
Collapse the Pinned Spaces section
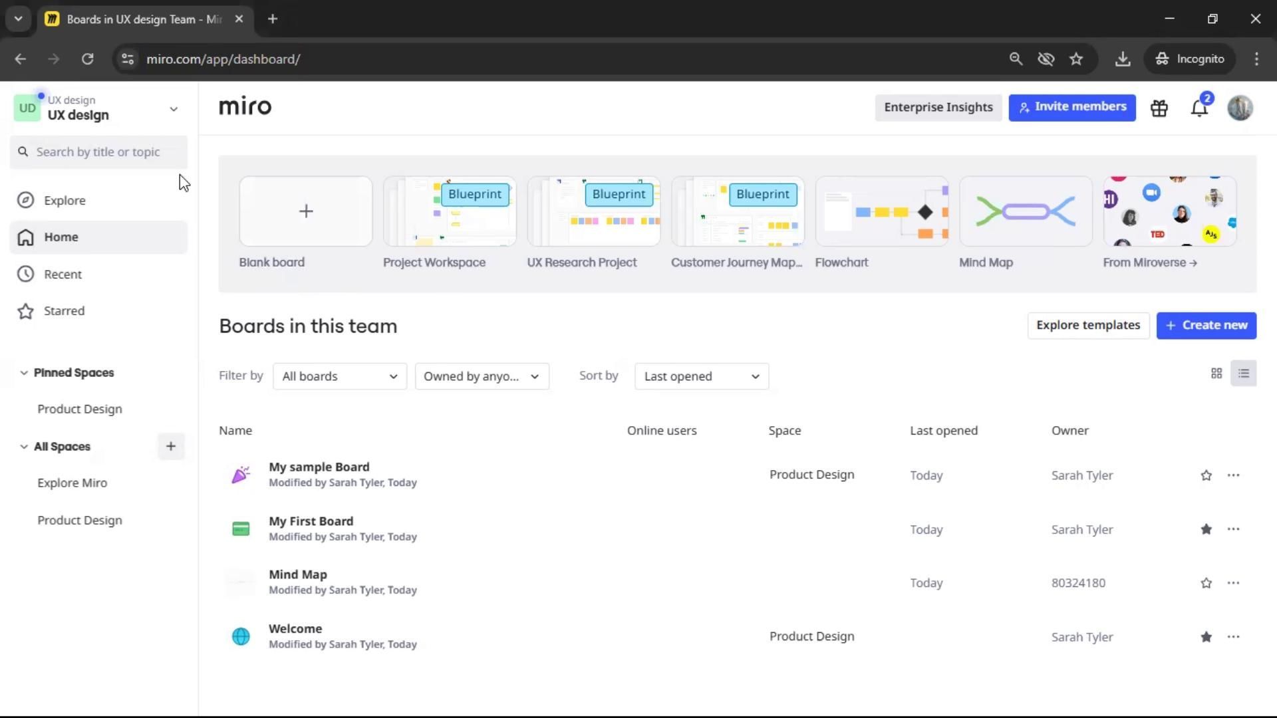point(24,373)
